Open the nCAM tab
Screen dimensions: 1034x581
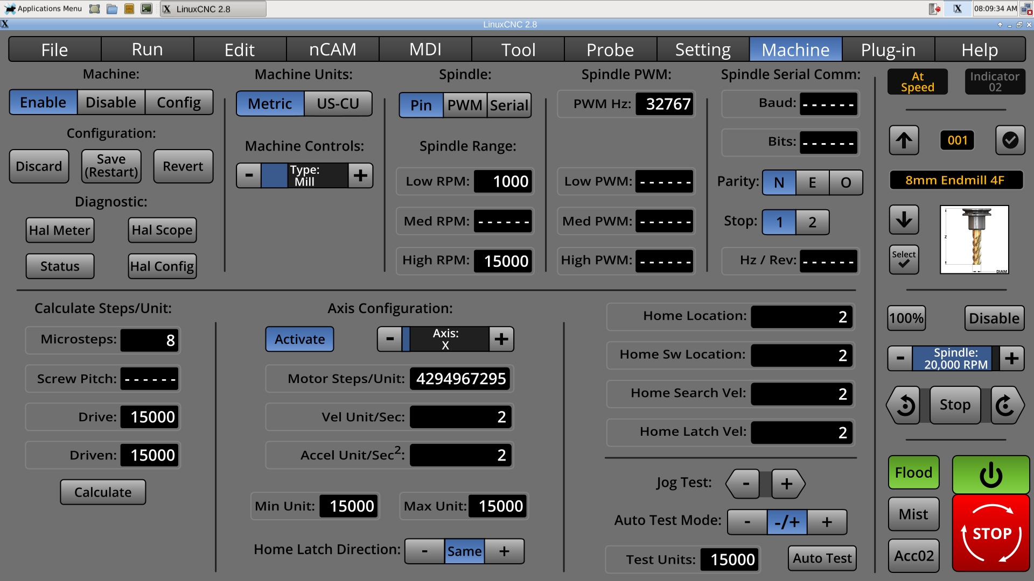332,49
